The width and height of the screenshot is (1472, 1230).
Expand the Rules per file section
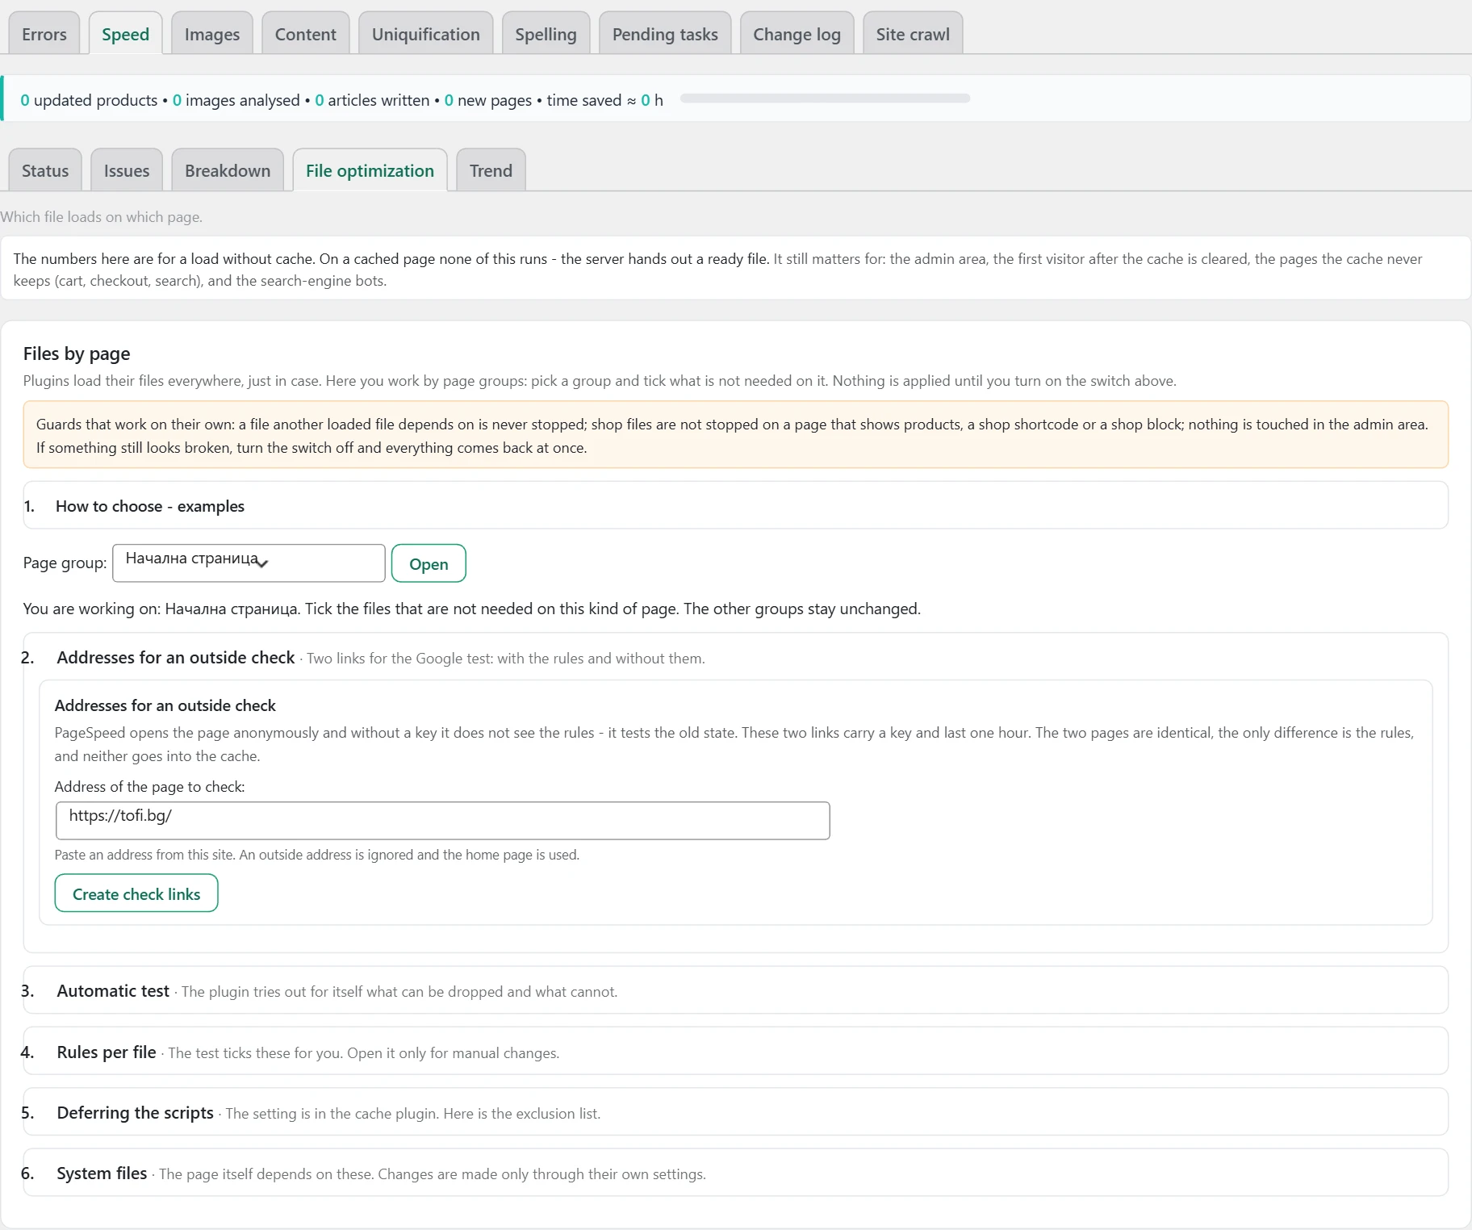click(735, 1052)
